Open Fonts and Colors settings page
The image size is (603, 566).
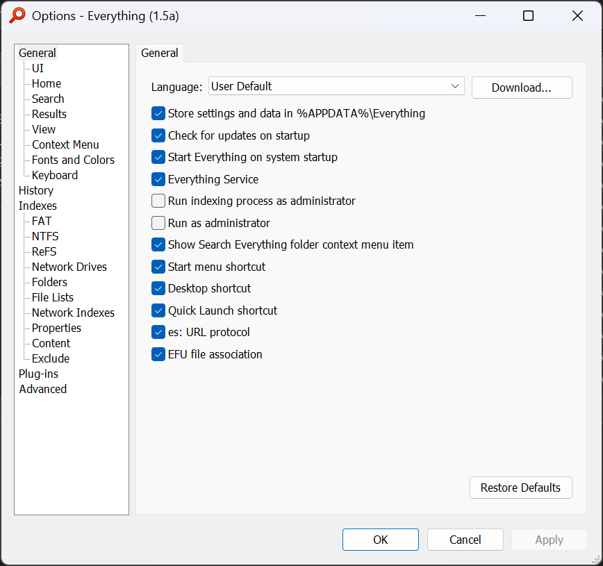(x=73, y=160)
